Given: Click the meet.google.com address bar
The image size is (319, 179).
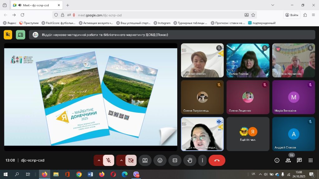Looking at the screenshot, I should (x=156, y=15).
